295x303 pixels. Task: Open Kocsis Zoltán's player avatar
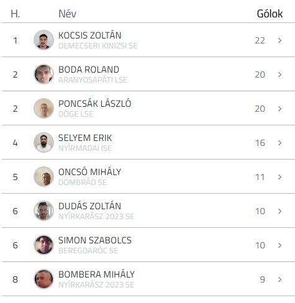tap(43, 40)
